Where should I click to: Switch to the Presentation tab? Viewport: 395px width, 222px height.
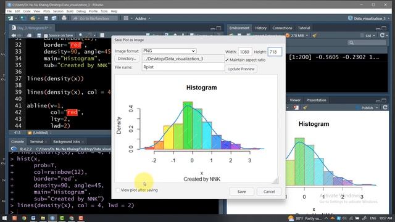point(316,100)
